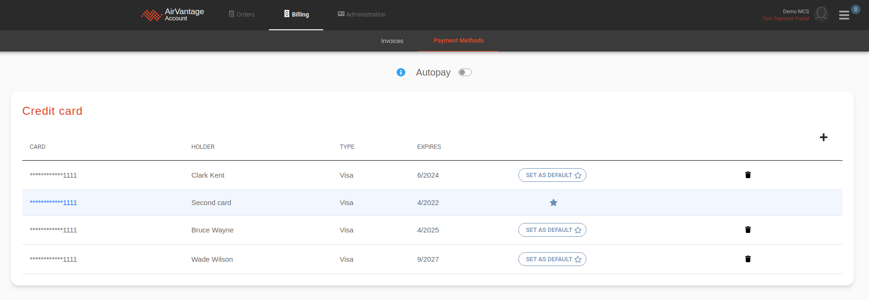This screenshot has width=869, height=300.
Task: Go to the Administration section
Action: [x=361, y=15]
